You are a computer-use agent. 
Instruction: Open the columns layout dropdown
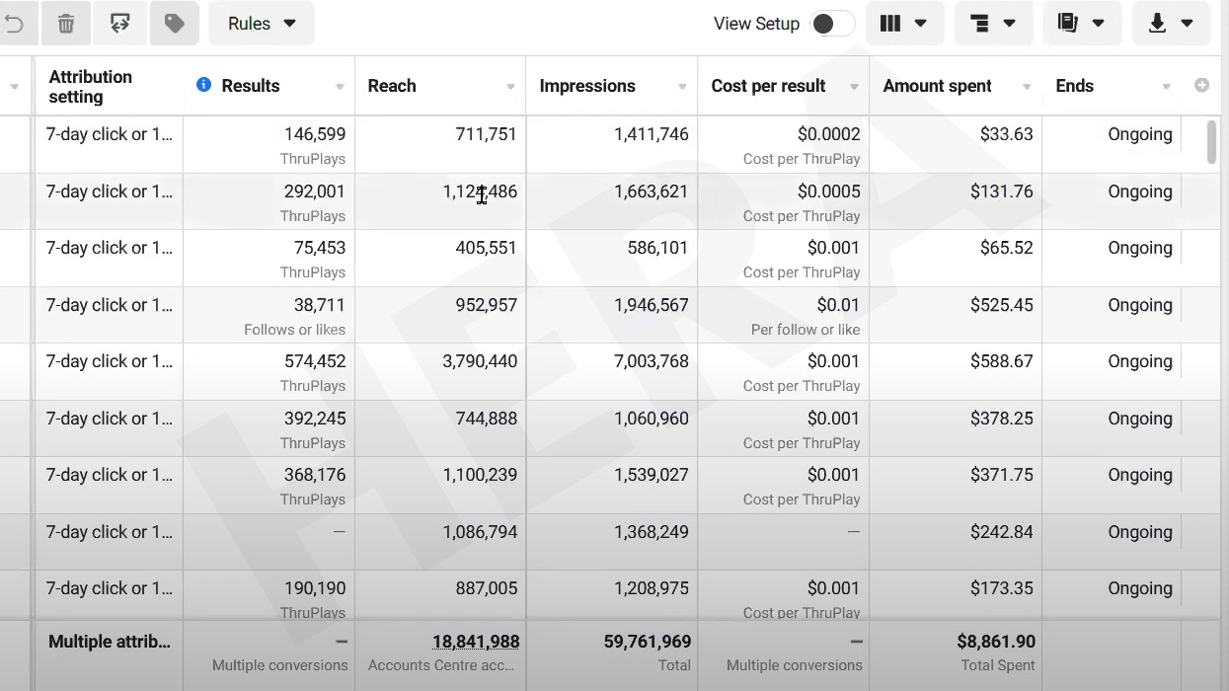tap(904, 24)
